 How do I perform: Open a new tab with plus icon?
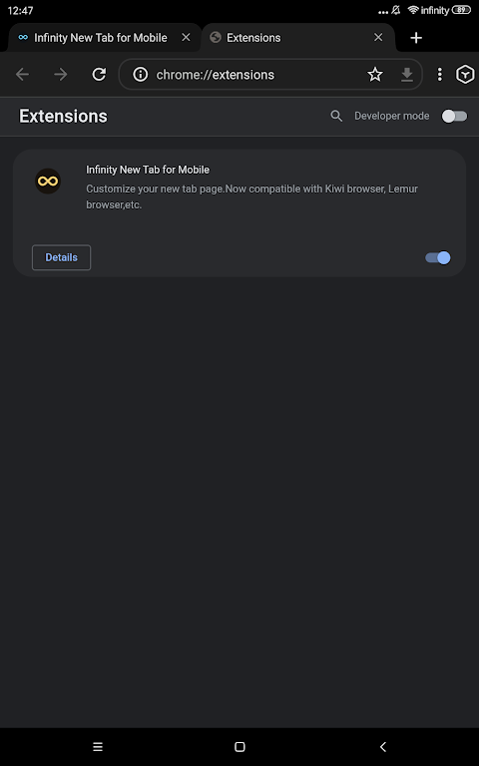[x=416, y=38]
